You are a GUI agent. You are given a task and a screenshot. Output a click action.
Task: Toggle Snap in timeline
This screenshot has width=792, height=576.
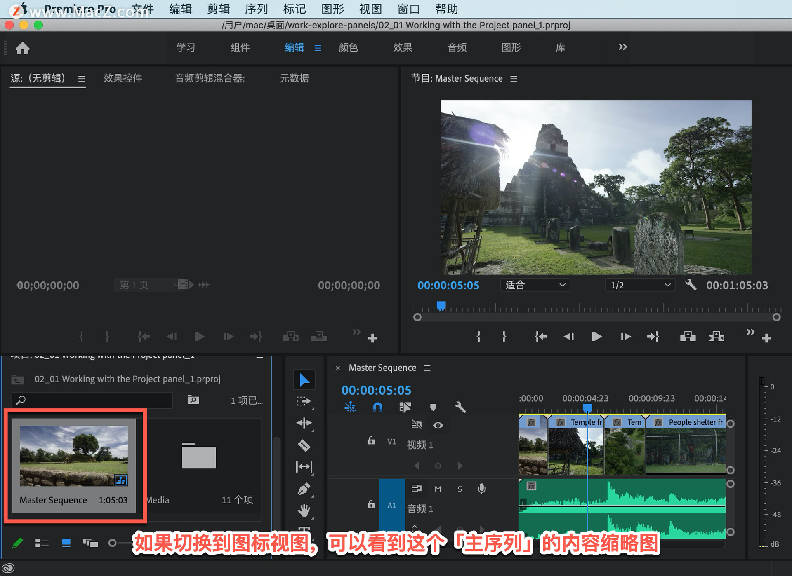coord(377,407)
